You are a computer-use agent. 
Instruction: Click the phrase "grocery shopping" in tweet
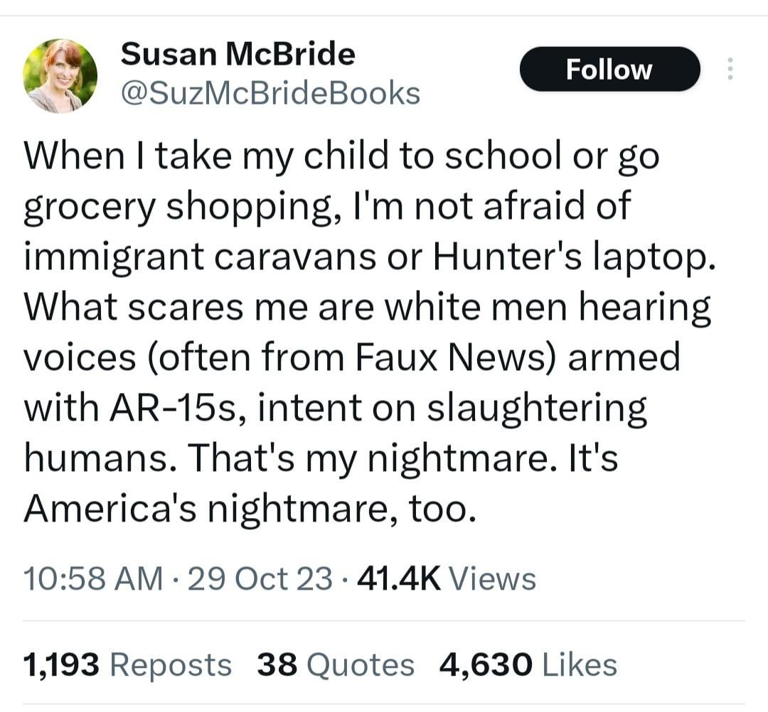coord(176,207)
